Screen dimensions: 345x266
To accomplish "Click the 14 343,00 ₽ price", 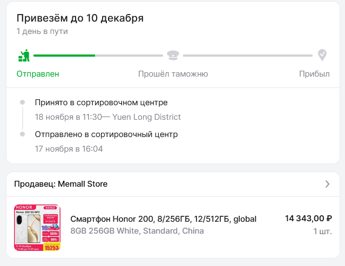I will click(x=308, y=219).
